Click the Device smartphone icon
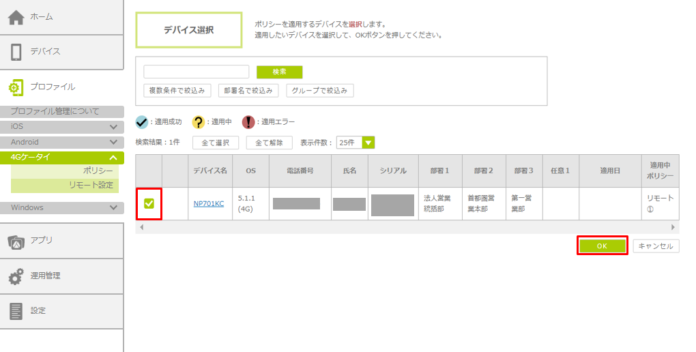Viewport: 696px width, 352px height. click(x=16, y=52)
